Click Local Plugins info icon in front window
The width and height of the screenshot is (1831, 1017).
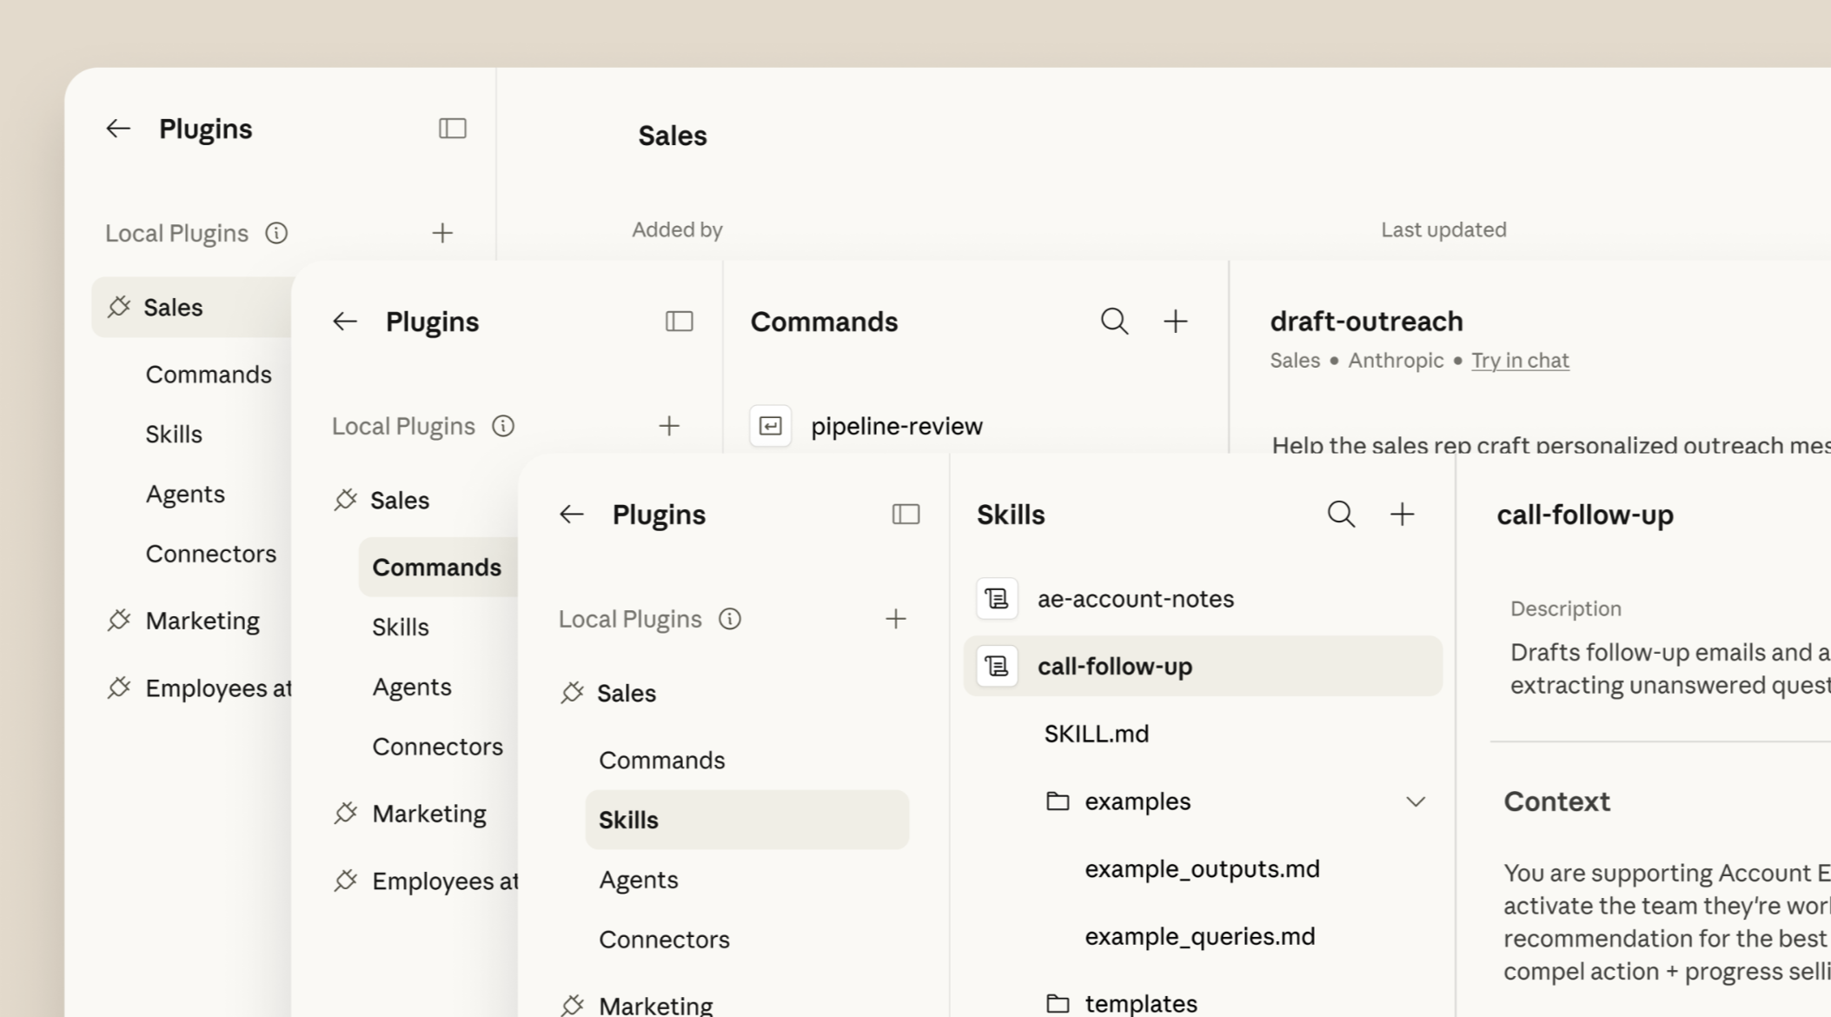[x=730, y=619]
